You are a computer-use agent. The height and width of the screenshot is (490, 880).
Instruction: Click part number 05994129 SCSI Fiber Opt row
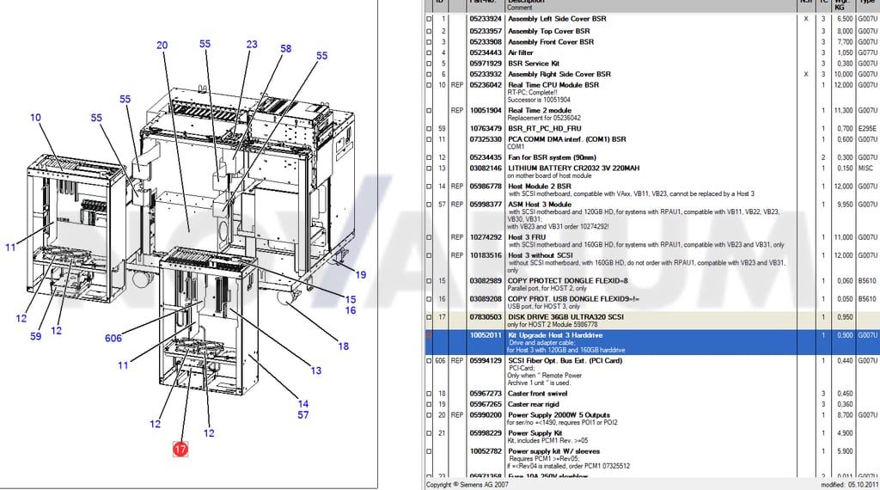tap(486, 360)
